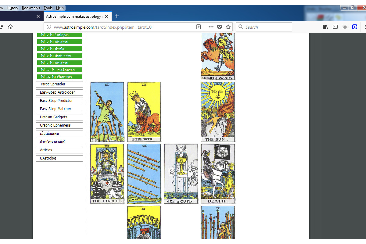
Task: Open the Help menu
Action: pos(60,8)
